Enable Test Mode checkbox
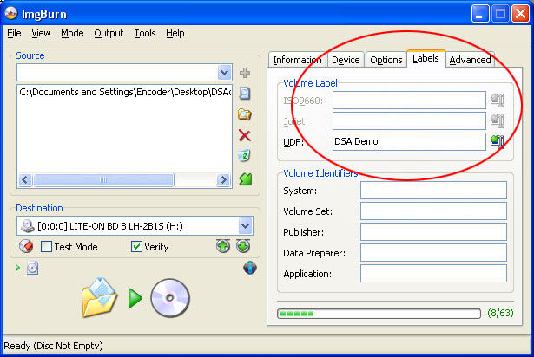This screenshot has height=357, width=534. point(46,246)
